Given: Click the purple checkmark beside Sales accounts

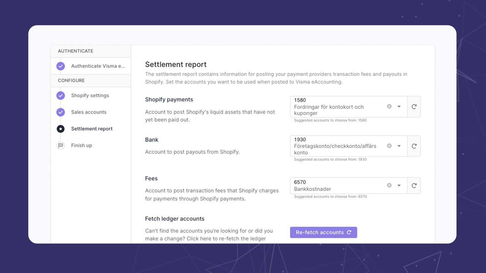Looking at the screenshot, I should [60, 112].
